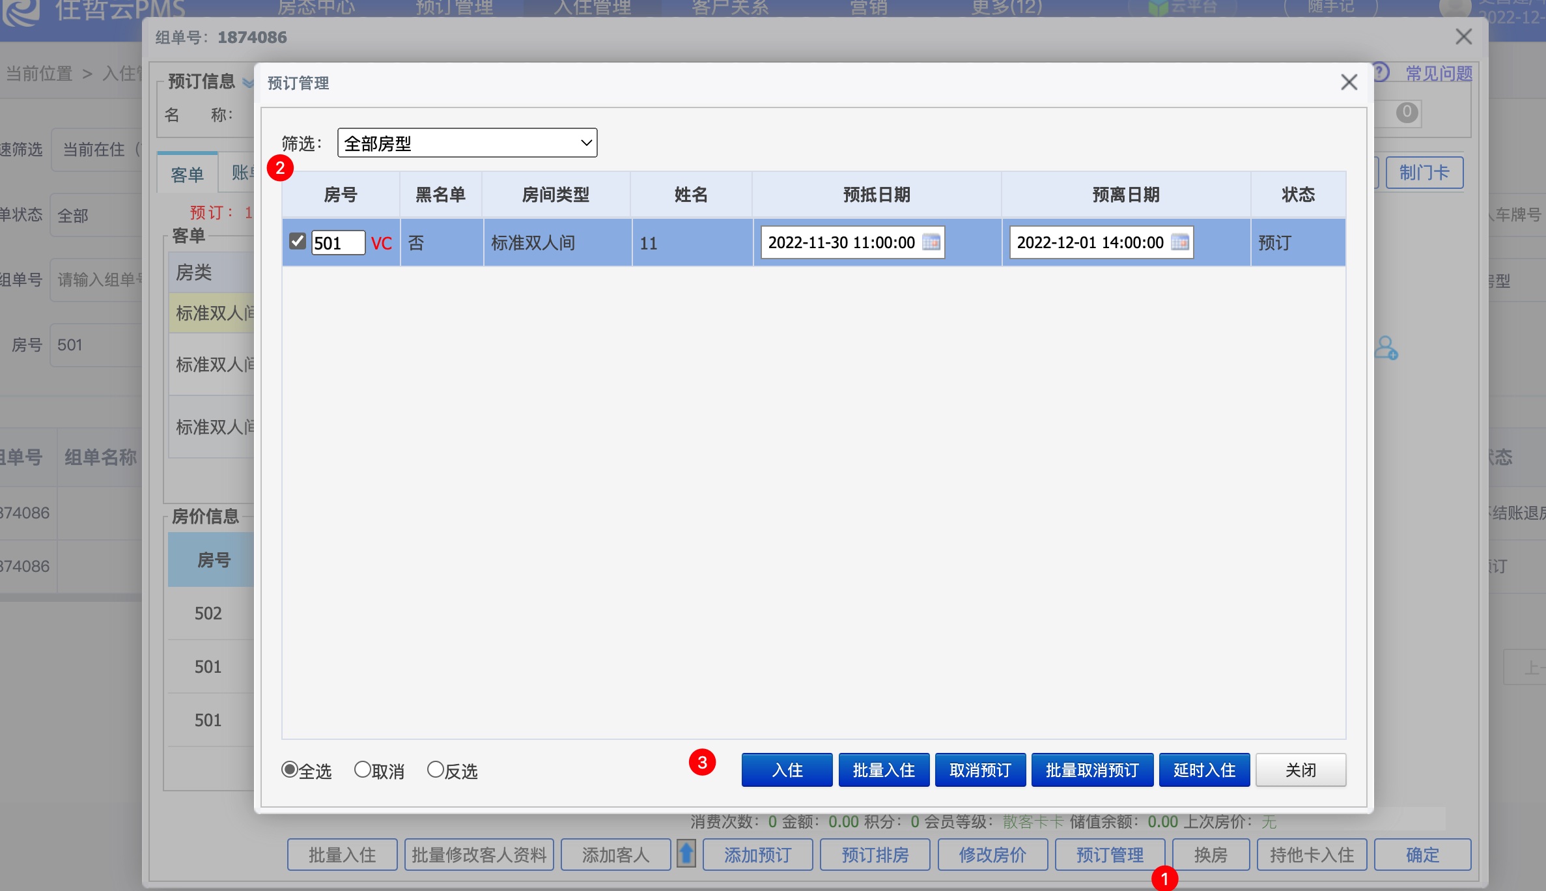Select the 反选 radio button
The height and width of the screenshot is (891, 1546).
(x=435, y=769)
